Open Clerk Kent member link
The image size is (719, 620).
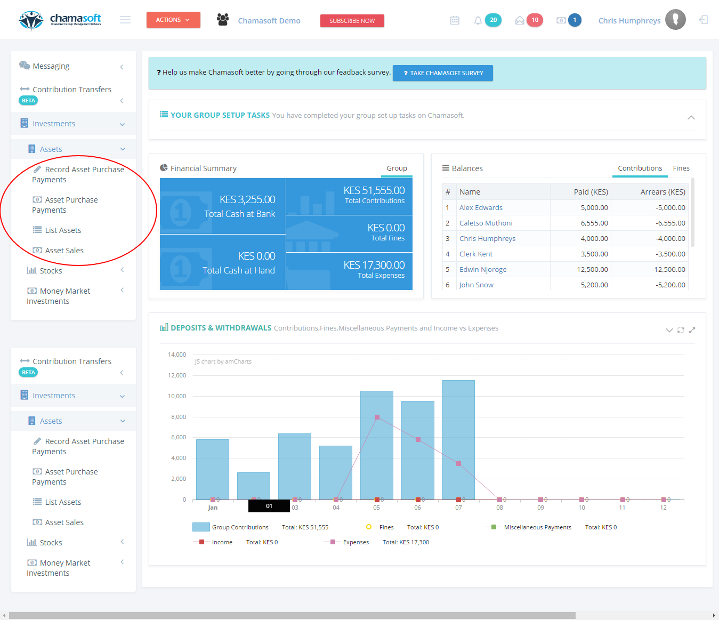[476, 254]
